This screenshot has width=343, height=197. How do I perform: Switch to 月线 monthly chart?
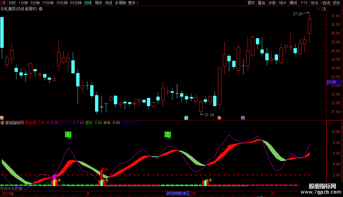(108, 3)
